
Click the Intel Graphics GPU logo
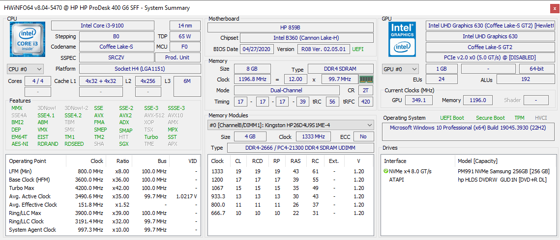(x=403, y=39)
